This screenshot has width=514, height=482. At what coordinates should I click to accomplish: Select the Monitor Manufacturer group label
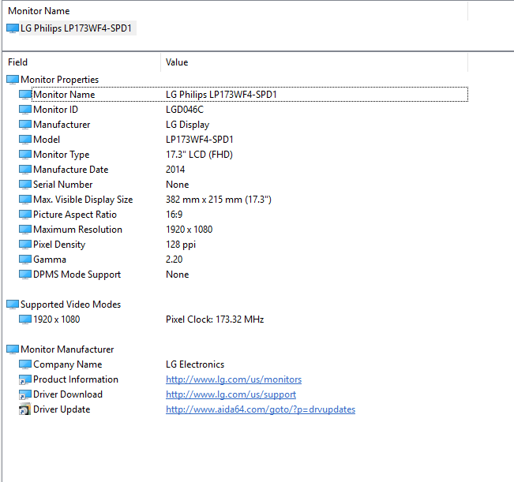(67, 349)
